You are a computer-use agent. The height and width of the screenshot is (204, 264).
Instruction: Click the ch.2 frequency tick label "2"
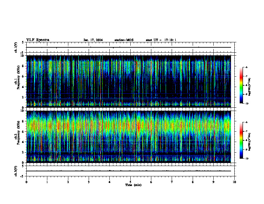(23, 152)
